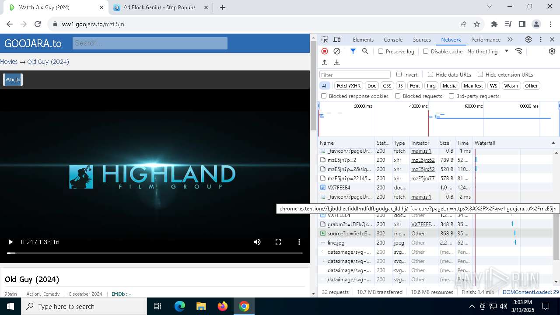This screenshot has width=560, height=315.
Task: Click the DevTools inspect element icon
Action: coord(325,39)
